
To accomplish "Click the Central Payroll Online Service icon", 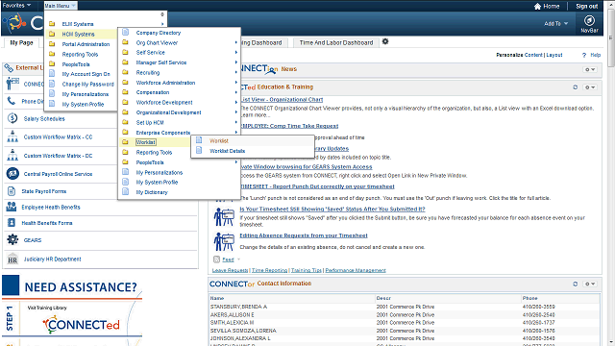I will 12,173.
